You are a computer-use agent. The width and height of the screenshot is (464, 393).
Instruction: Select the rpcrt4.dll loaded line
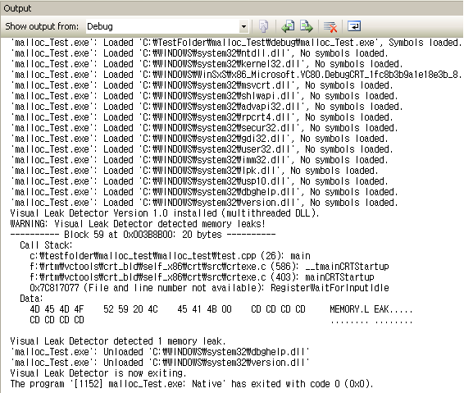point(202,117)
